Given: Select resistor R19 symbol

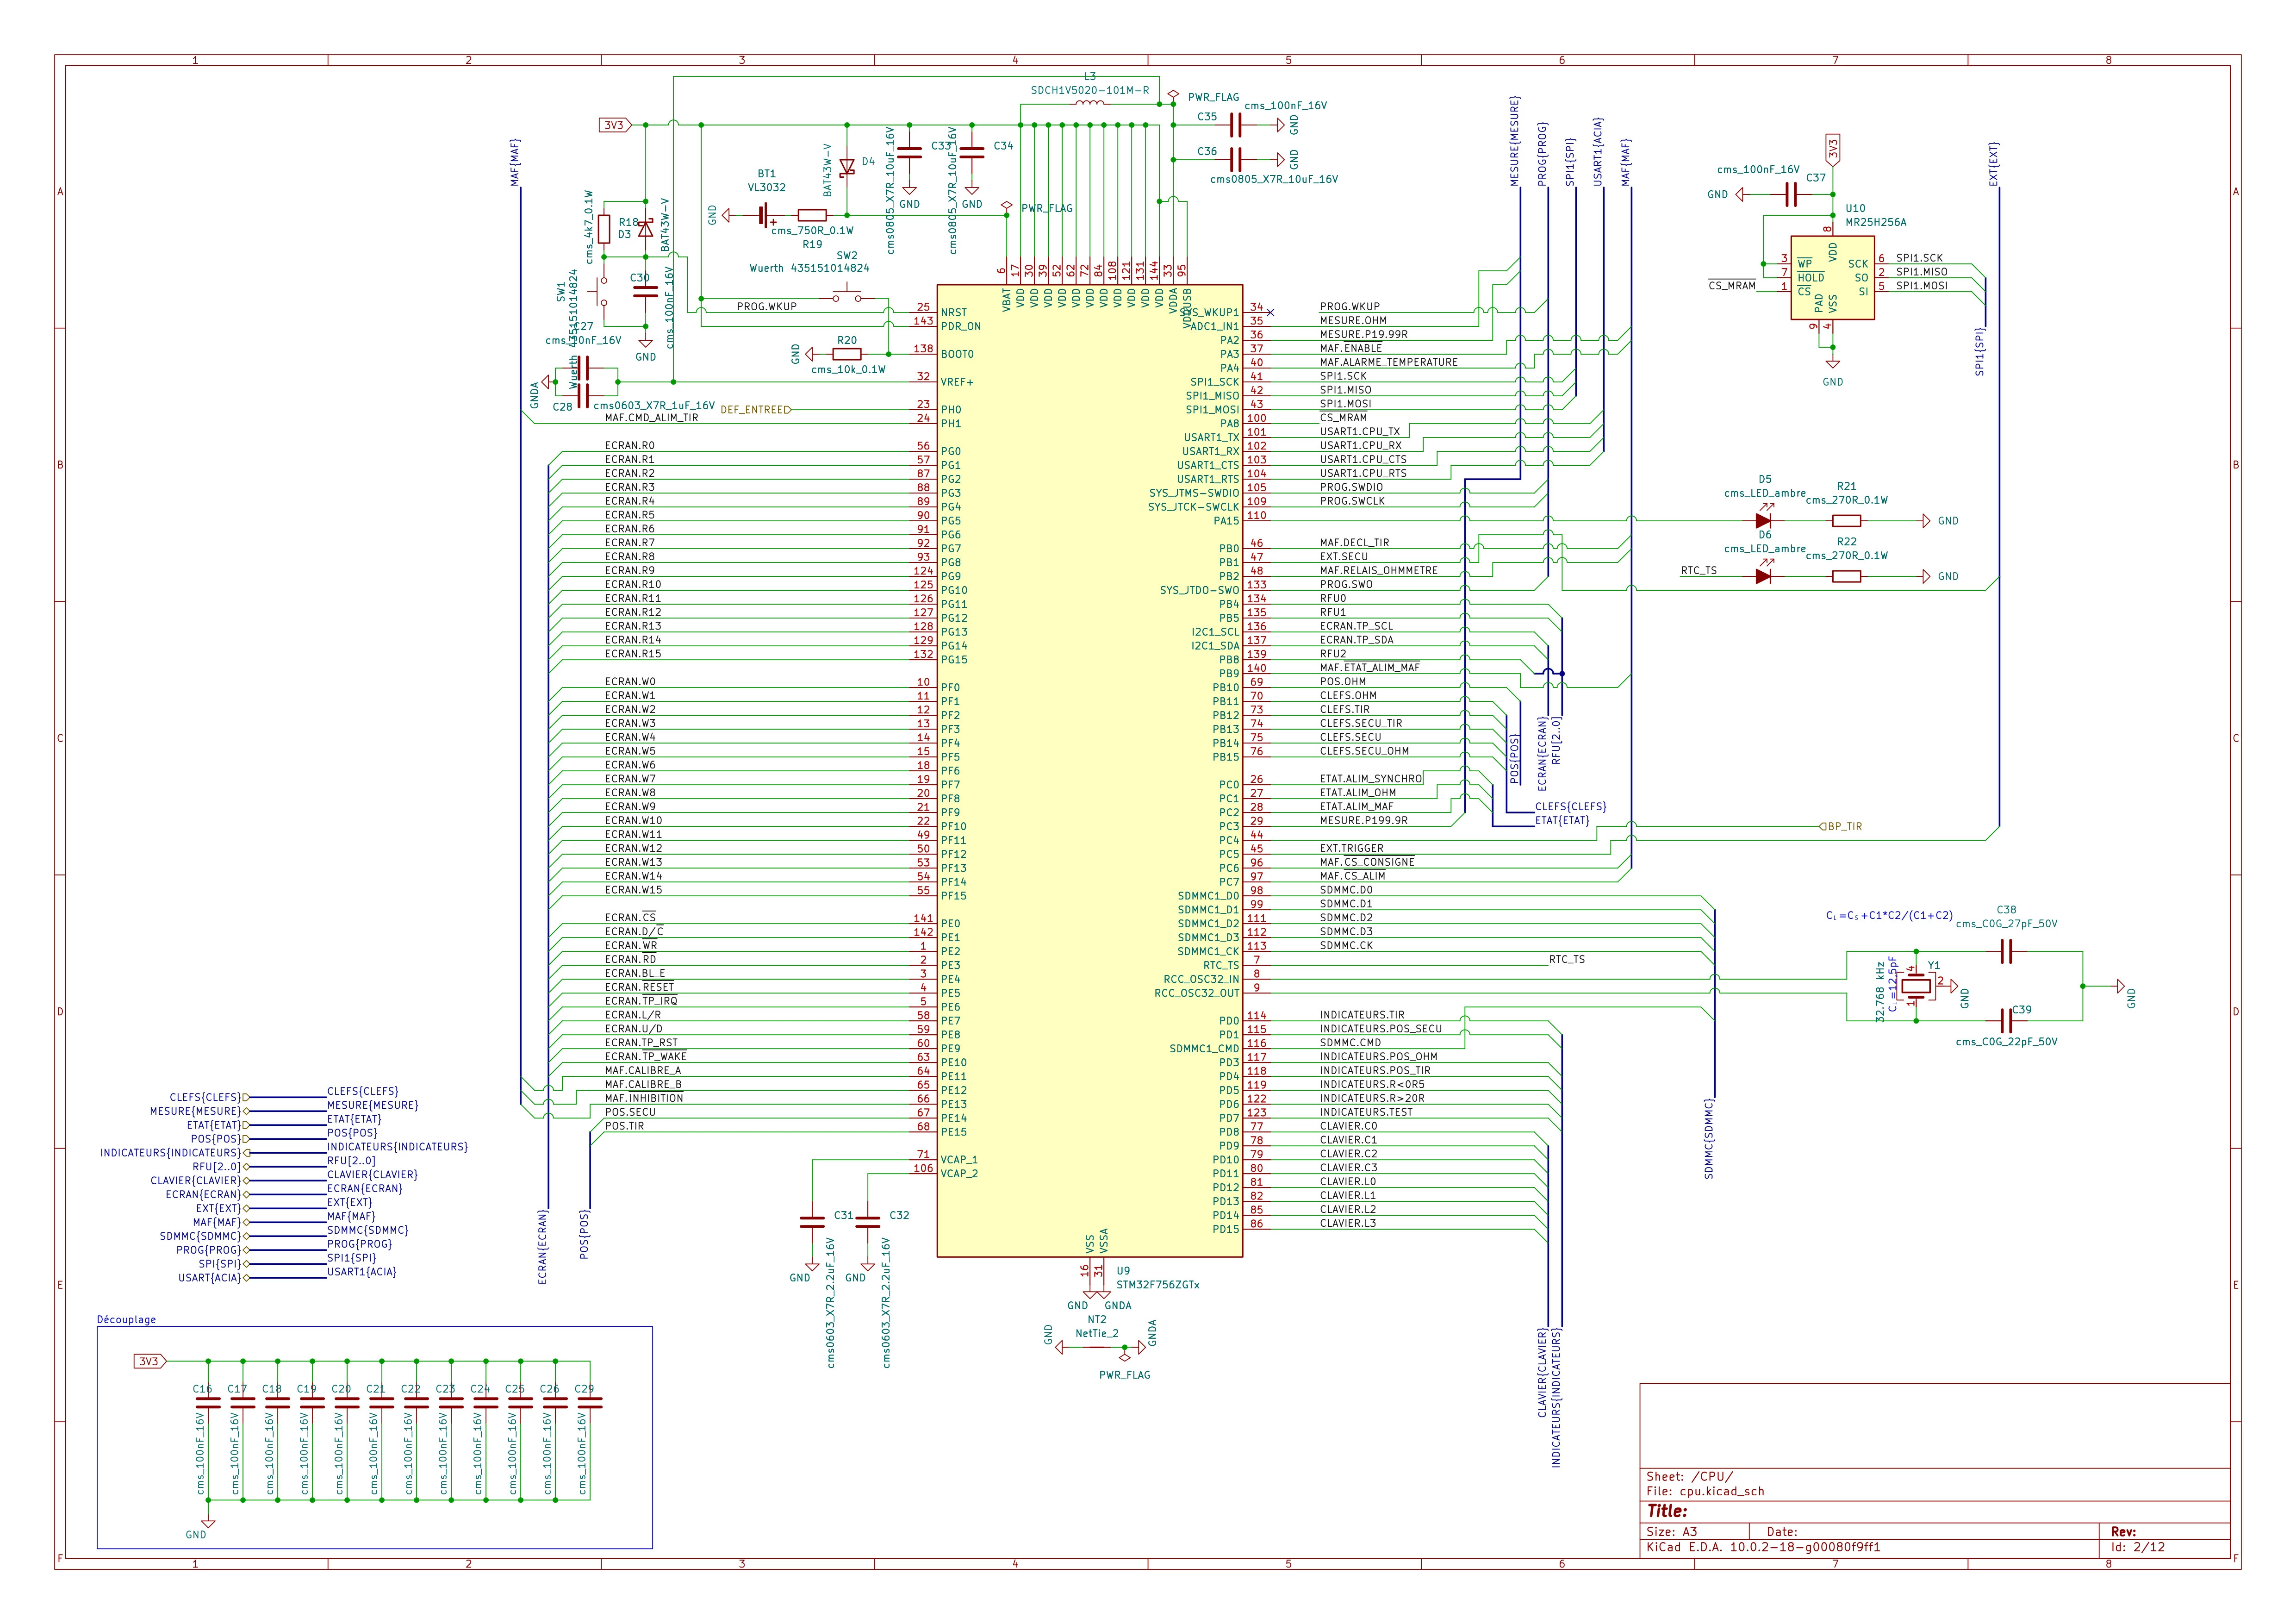Looking at the screenshot, I should point(812,215).
